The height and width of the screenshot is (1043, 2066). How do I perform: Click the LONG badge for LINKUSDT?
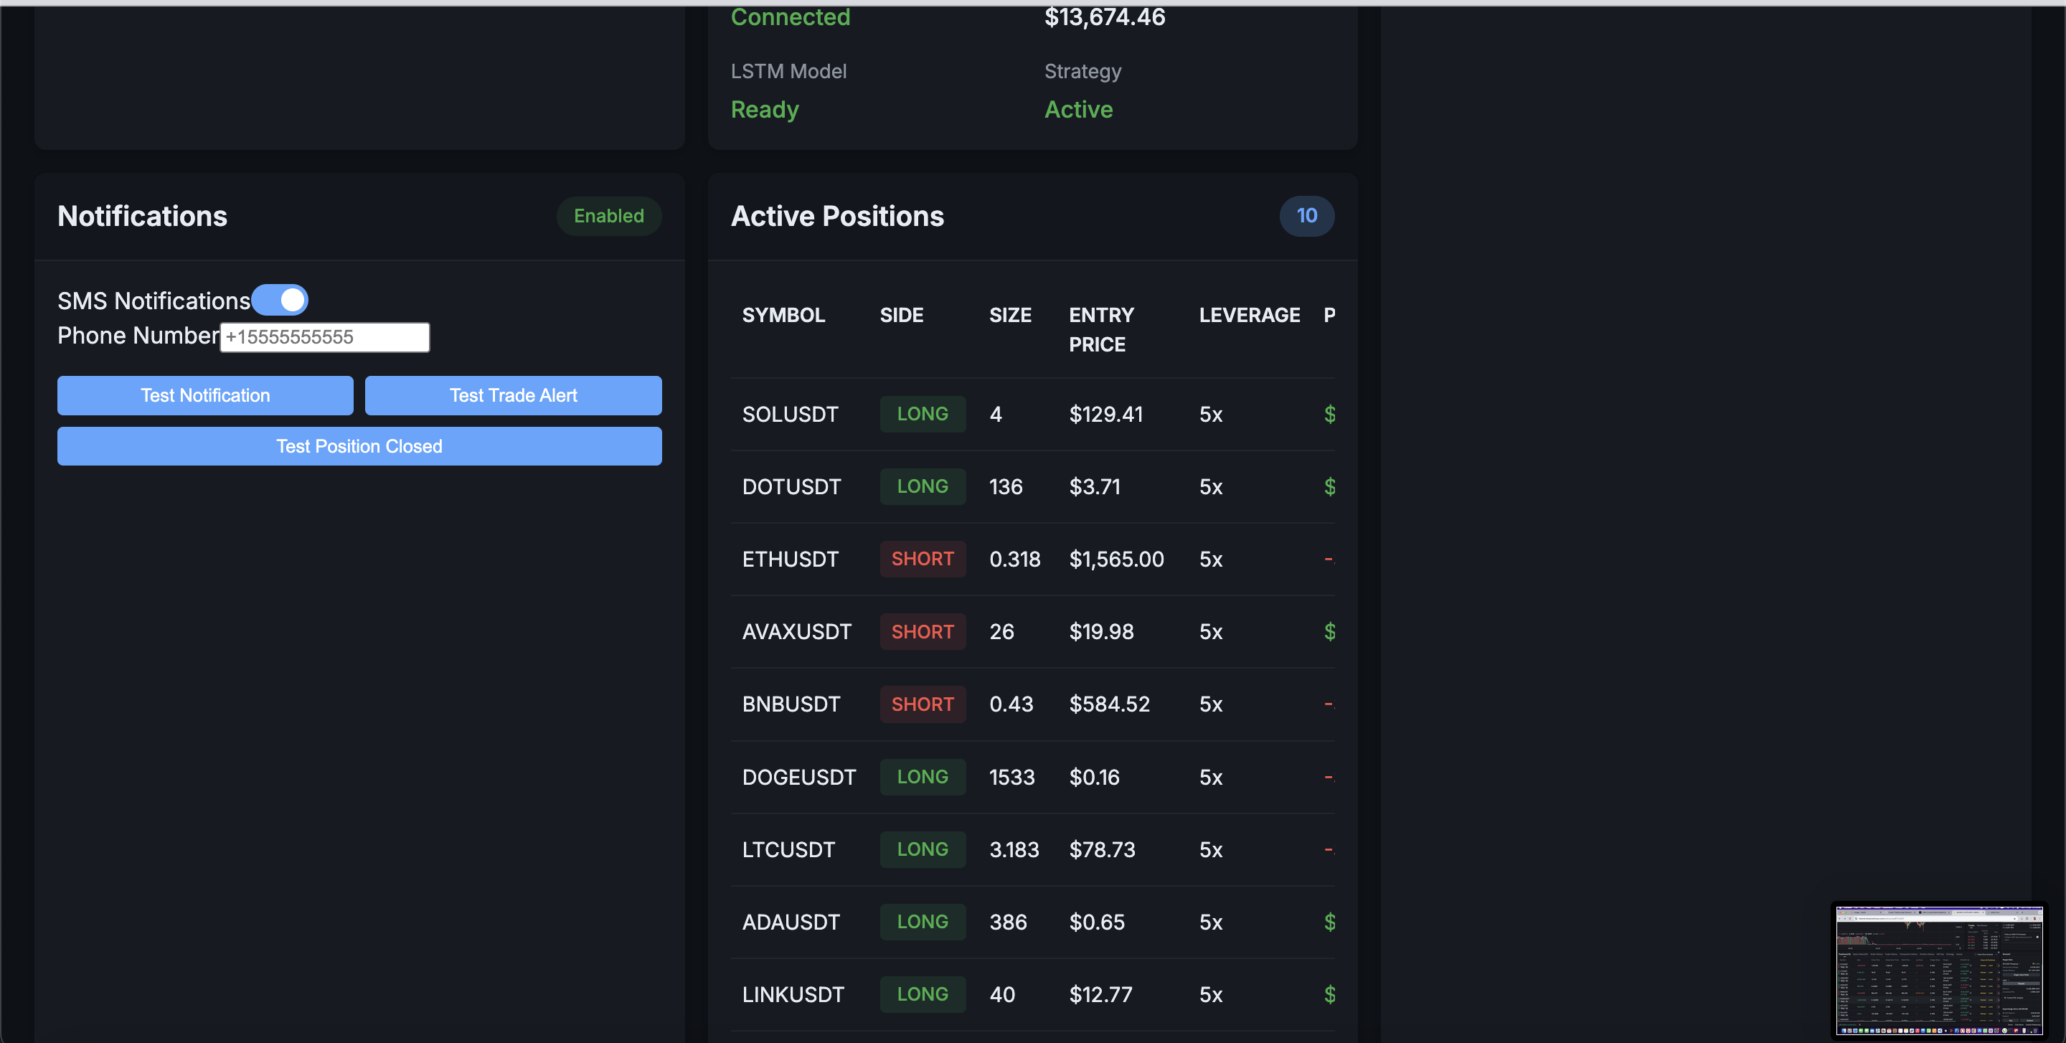[x=922, y=994]
